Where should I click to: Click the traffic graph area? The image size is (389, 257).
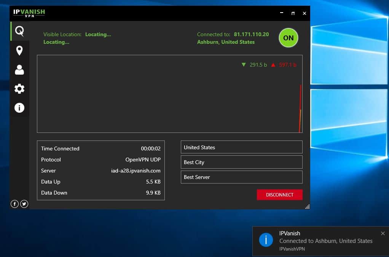coord(170,94)
